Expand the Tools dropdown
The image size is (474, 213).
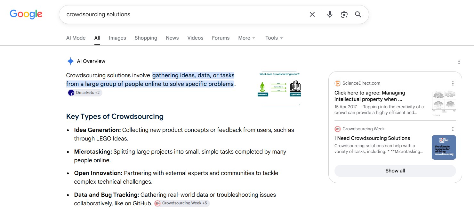(274, 38)
